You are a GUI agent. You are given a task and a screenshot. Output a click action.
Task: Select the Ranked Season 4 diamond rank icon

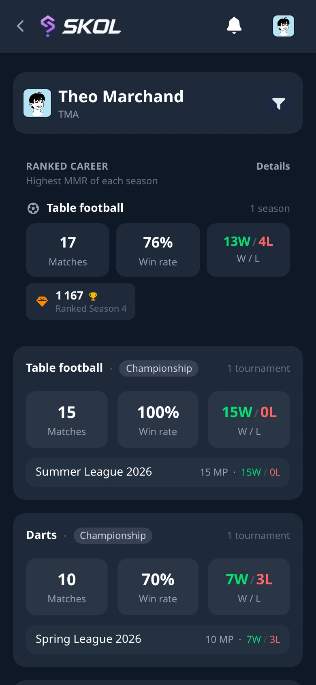click(42, 302)
